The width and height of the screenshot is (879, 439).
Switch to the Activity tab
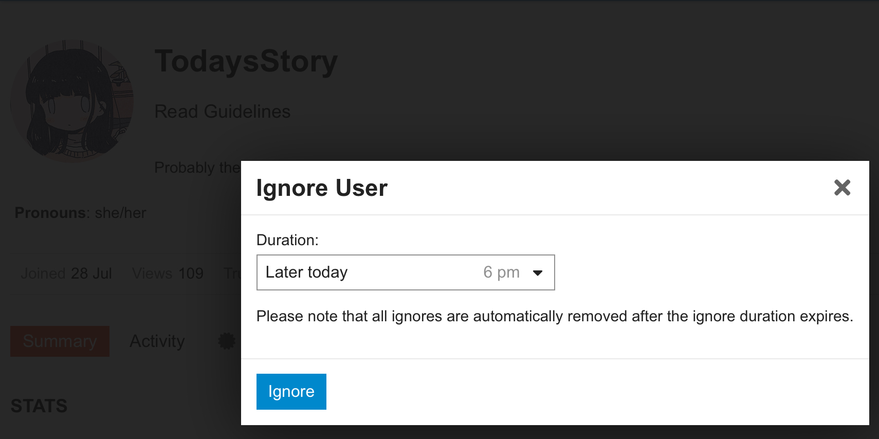(x=157, y=341)
